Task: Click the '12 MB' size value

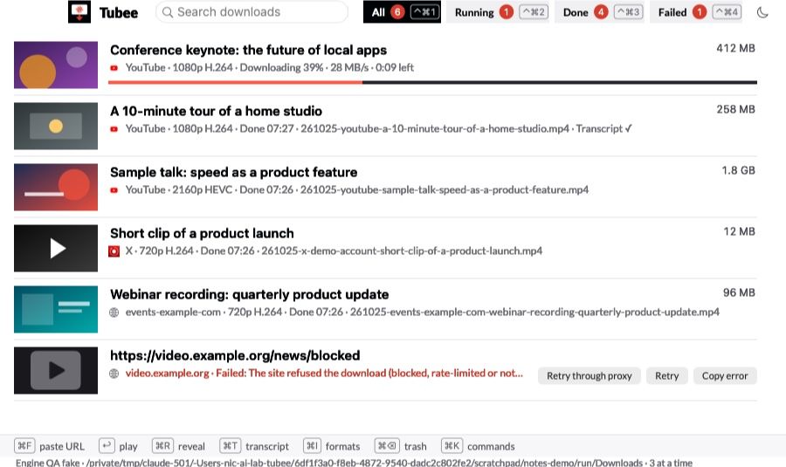Action: click(739, 232)
